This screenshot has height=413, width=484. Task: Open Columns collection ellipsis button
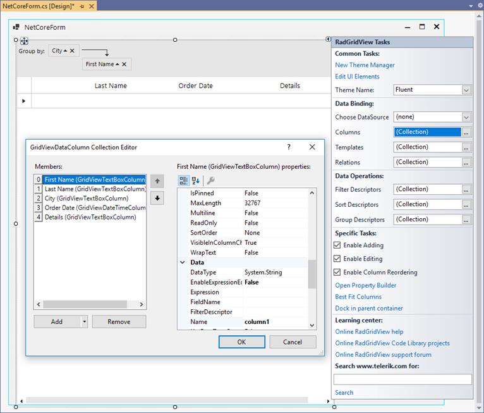click(466, 132)
